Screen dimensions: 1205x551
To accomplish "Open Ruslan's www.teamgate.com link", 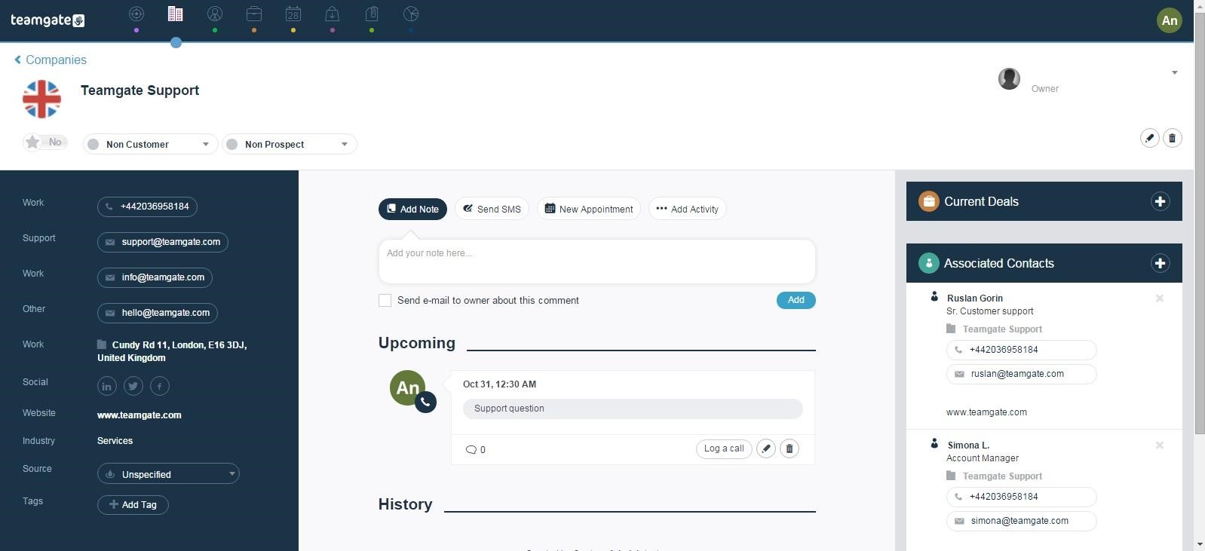I will (986, 412).
